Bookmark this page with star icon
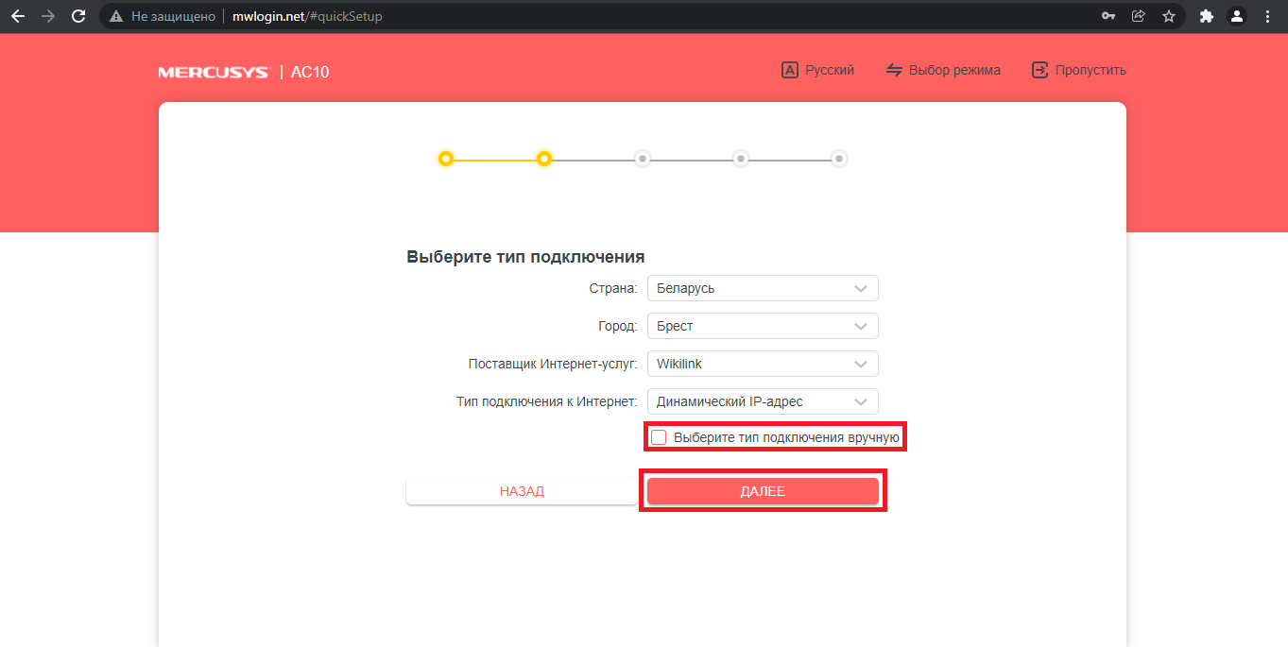The height and width of the screenshot is (647, 1288). coord(1169,16)
